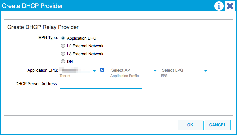This screenshot has width=237, height=135.
Task: Click the Create DHCP Relay Provider heading
Action: [x=43, y=27]
